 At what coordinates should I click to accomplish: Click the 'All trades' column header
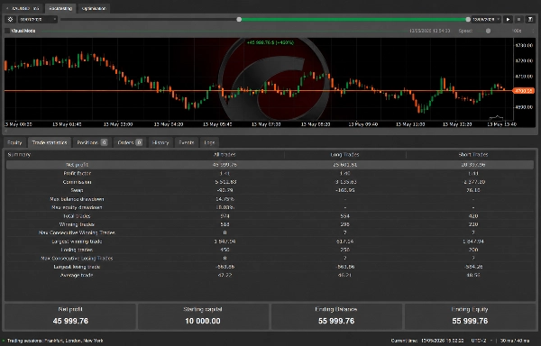click(x=225, y=154)
